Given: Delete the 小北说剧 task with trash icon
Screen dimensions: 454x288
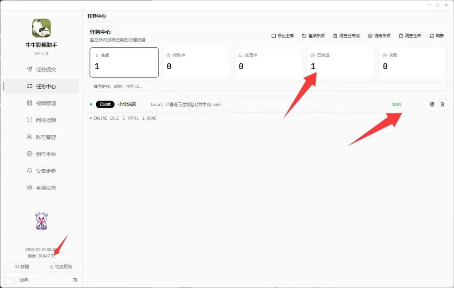Looking at the screenshot, I should point(442,104).
